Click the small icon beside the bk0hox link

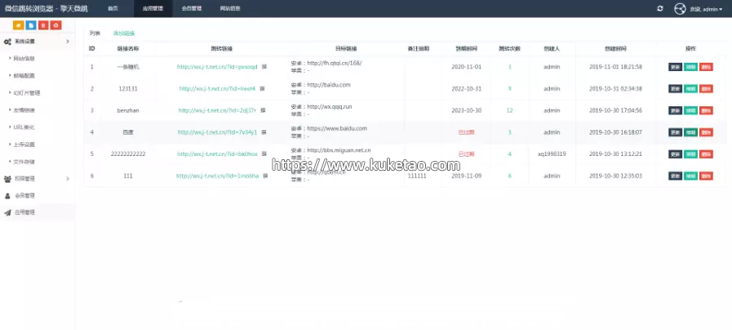tap(264, 154)
